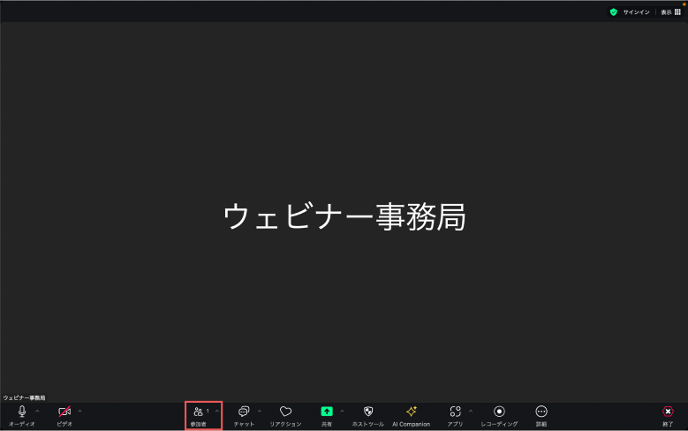
Task: Expand video options arrow beside ビデオ
Action: pyautogui.click(x=79, y=411)
